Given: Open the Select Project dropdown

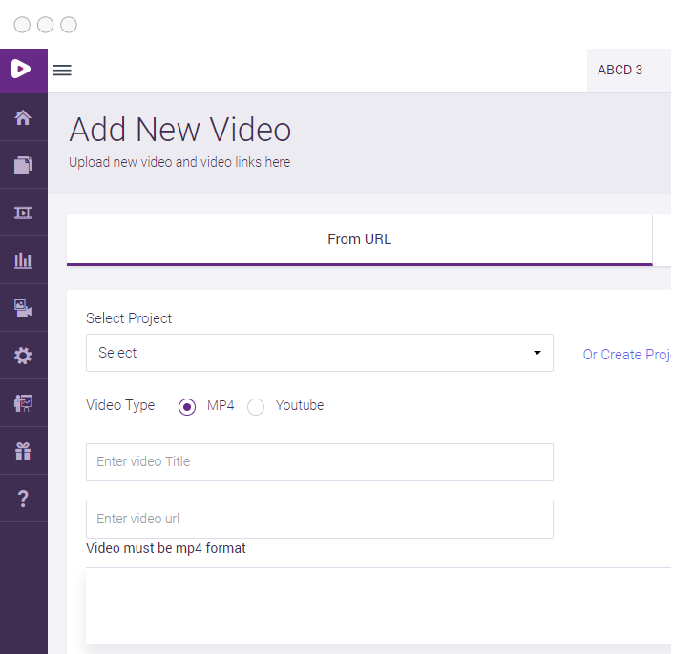Looking at the screenshot, I should tap(319, 353).
